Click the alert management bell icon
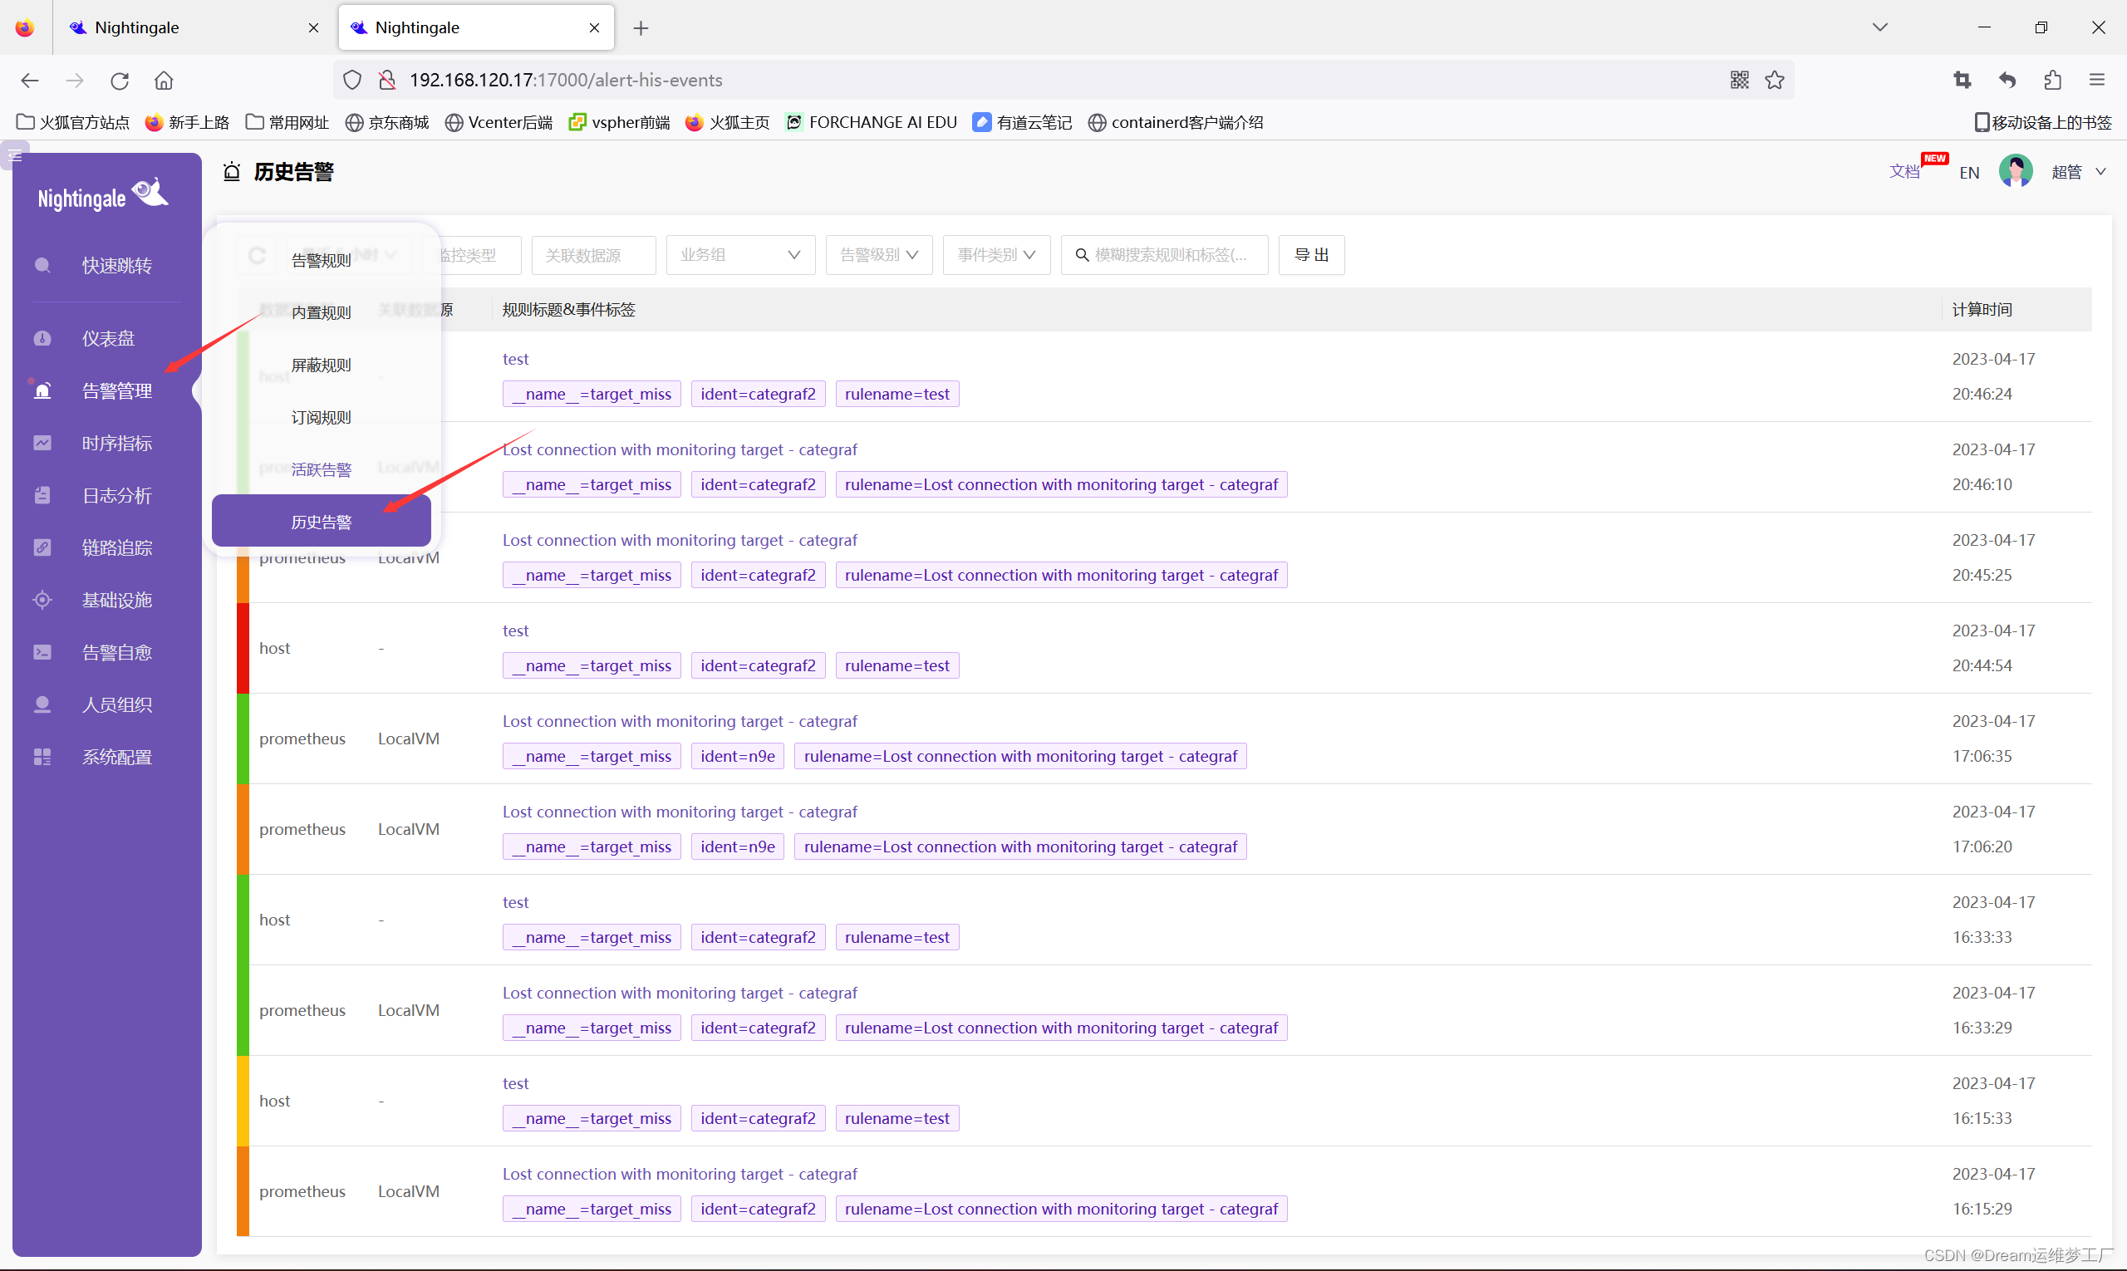2127x1271 pixels. click(x=42, y=390)
